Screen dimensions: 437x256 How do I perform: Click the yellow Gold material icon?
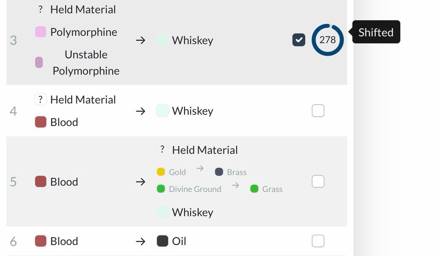coord(161,172)
